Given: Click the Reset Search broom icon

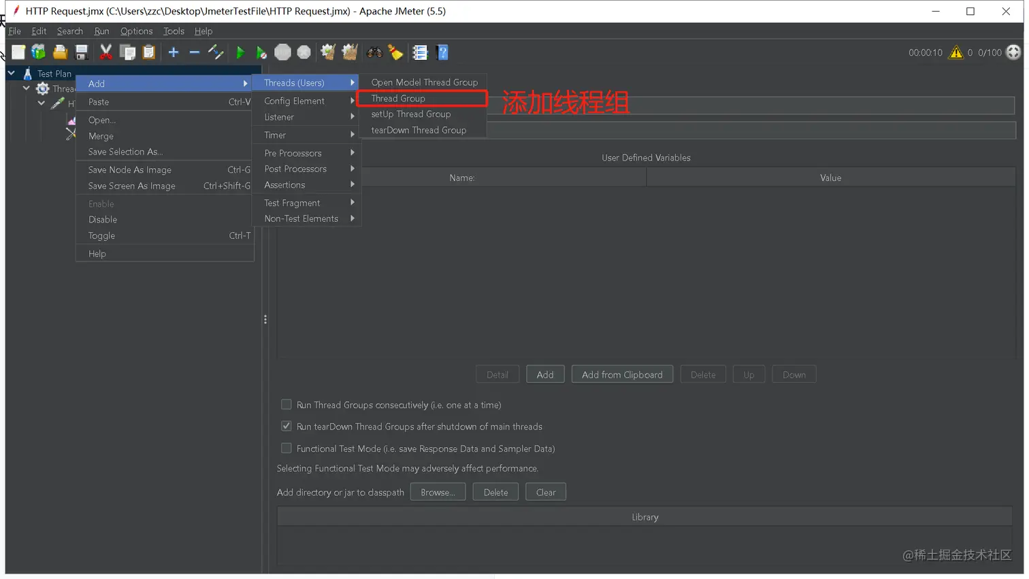Looking at the screenshot, I should [395, 52].
